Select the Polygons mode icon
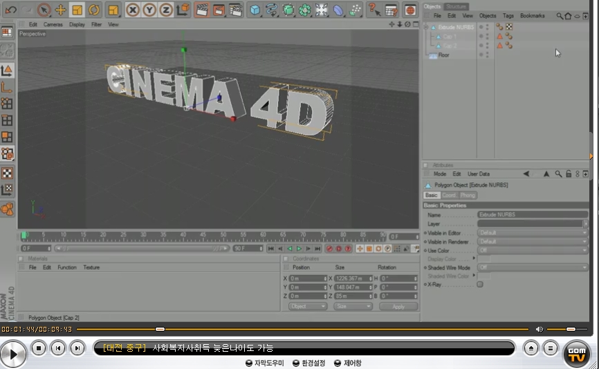This screenshot has width=599, height=369. coord(7,137)
